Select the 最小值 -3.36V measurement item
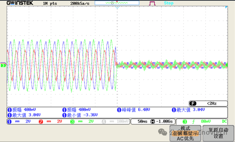Image resolution: width=235 pixels, height=142 pixels. click(80, 115)
